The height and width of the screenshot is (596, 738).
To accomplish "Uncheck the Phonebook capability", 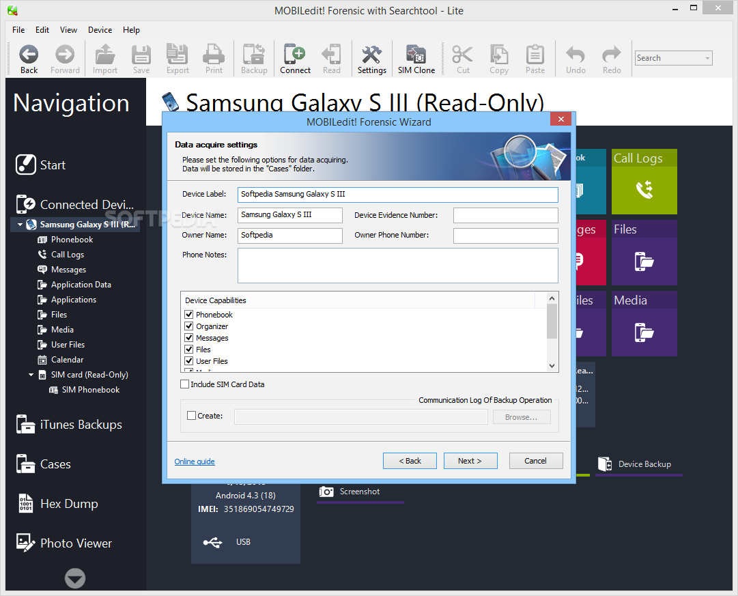I will pyautogui.click(x=189, y=314).
